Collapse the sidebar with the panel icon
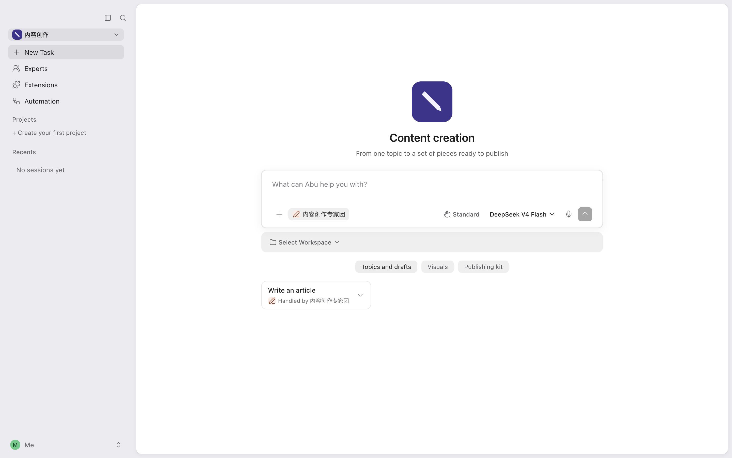Image resolution: width=732 pixels, height=458 pixels. (108, 18)
